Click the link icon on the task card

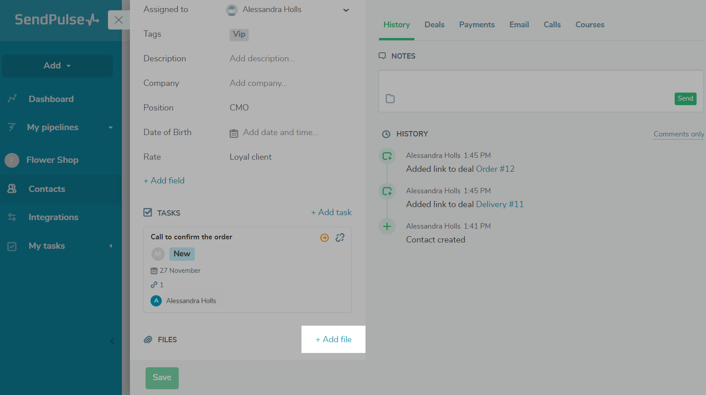click(340, 238)
